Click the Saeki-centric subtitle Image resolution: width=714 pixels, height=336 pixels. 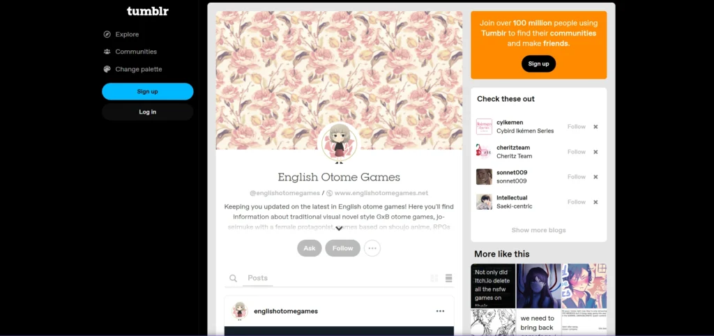[514, 206]
